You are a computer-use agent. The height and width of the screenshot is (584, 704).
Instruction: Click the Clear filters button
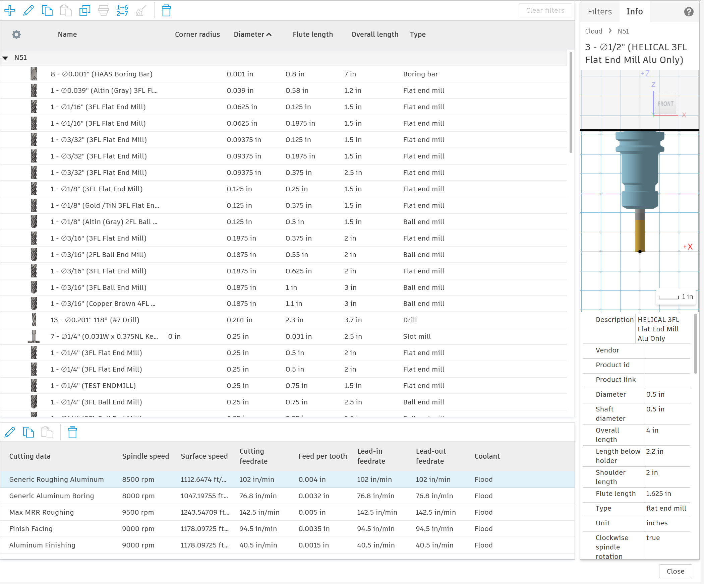click(545, 10)
